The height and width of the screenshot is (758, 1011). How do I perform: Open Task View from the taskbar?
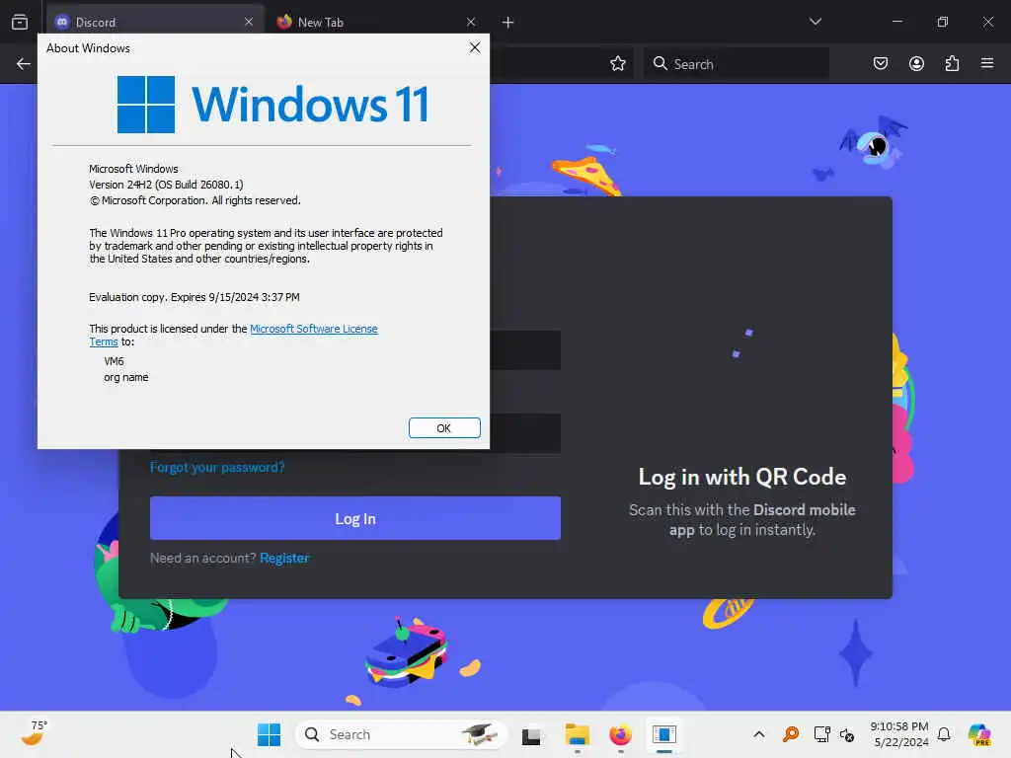tap(531, 734)
